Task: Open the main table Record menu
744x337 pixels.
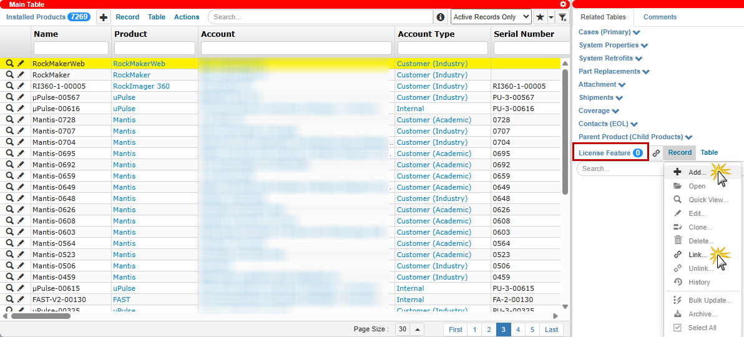Action: click(x=127, y=17)
